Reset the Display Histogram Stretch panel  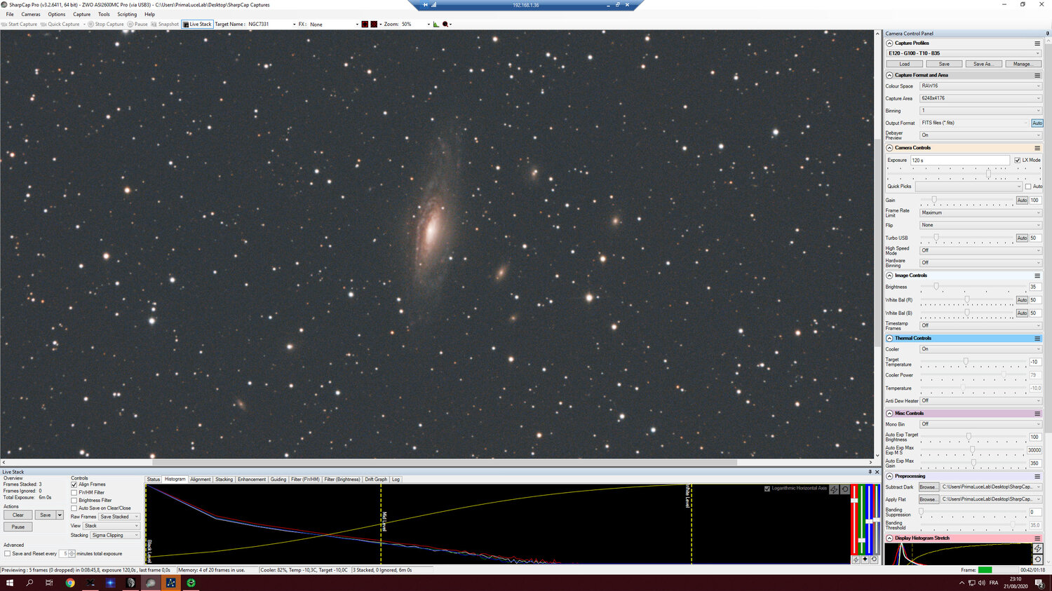[1038, 559]
